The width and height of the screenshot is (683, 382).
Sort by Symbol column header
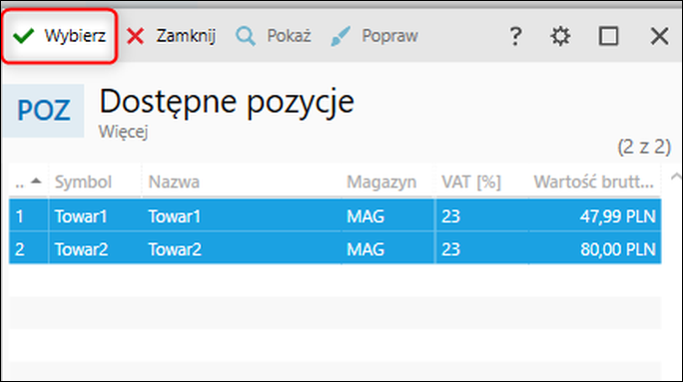[83, 182]
